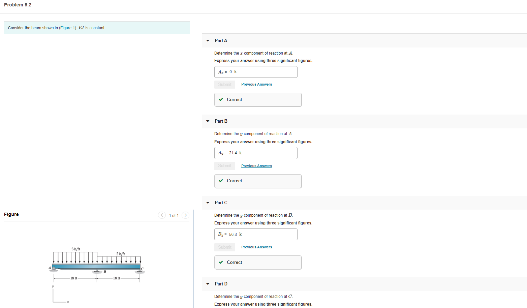Click the Part C Correct checkmark icon
This screenshot has width=527, height=308.
pyautogui.click(x=221, y=263)
